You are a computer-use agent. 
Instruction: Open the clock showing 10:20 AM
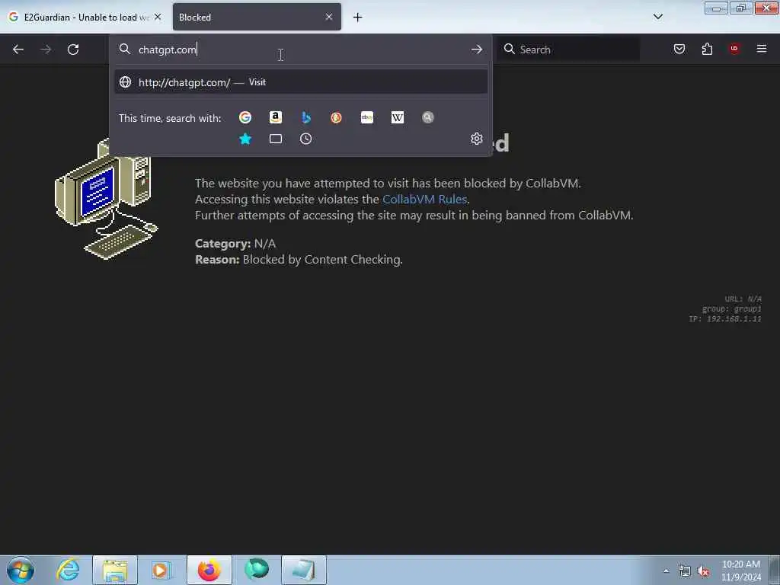741,571
